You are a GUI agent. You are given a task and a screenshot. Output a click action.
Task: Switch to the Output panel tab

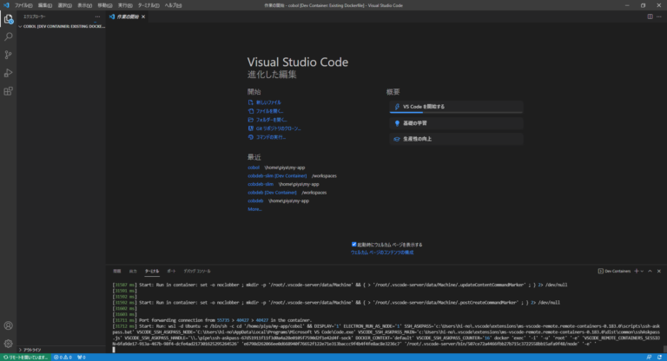[x=133, y=271]
